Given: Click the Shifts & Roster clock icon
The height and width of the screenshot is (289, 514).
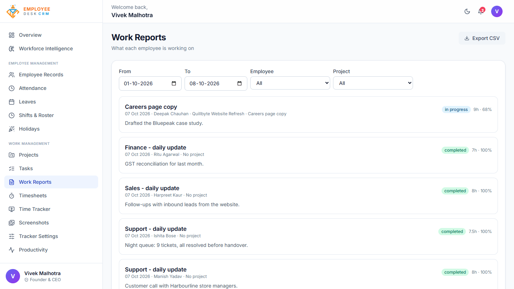Looking at the screenshot, I should pyautogui.click(x=12, y=115).
